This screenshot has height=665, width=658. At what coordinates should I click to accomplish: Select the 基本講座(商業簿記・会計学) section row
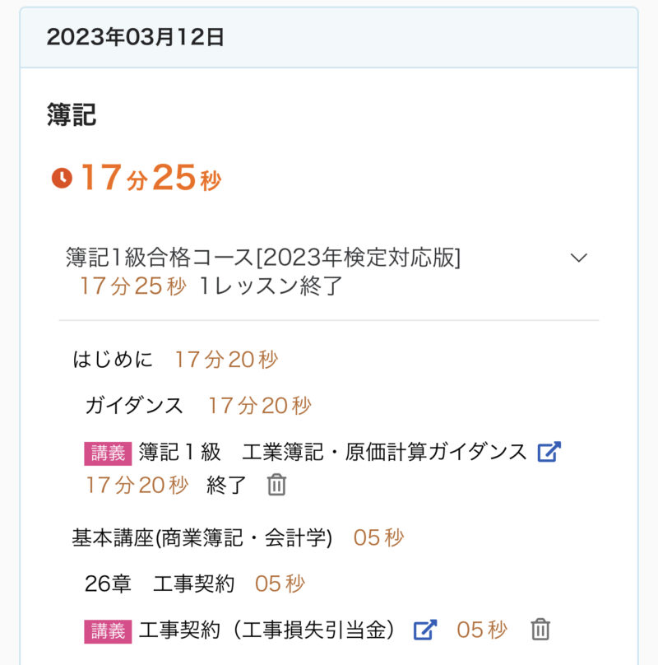pyautogui.click(x=202, y=538)
